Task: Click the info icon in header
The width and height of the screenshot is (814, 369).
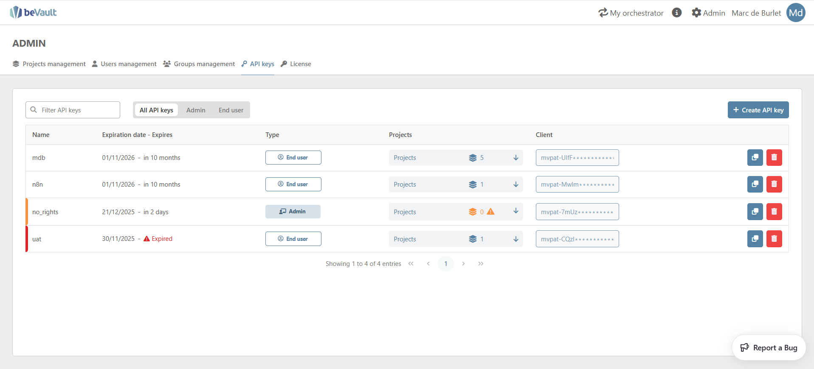Action: (x=676, y=13)
